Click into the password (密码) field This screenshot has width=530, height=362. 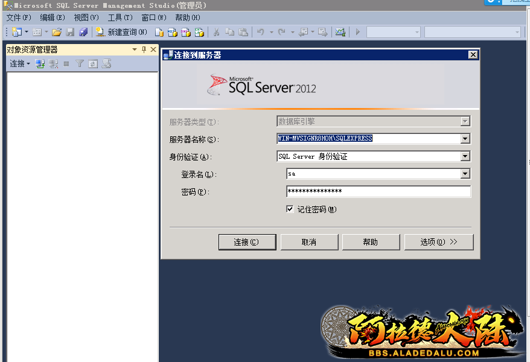click(378, 191)
